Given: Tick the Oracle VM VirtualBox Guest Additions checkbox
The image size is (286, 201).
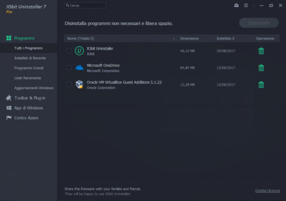Looking at the screenshot, I should tap(69, 84).
